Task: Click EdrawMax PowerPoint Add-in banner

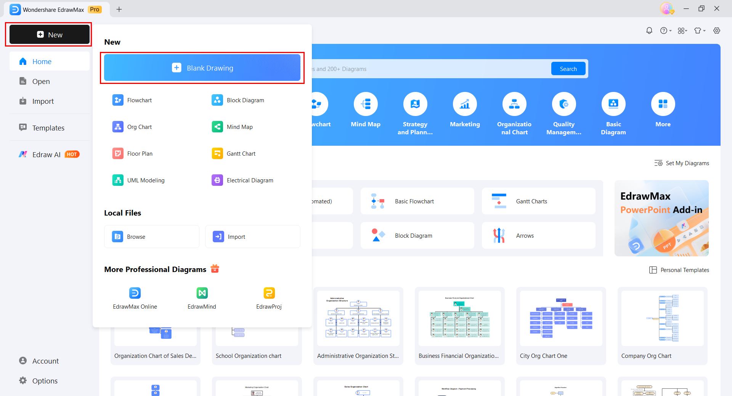Action: [x=661, y=218]
